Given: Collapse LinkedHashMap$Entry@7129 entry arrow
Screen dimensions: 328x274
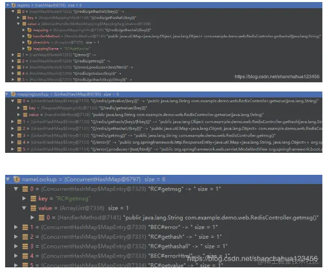Looking at the screenshot, I should pyautogui.click(x=13, y=101).
